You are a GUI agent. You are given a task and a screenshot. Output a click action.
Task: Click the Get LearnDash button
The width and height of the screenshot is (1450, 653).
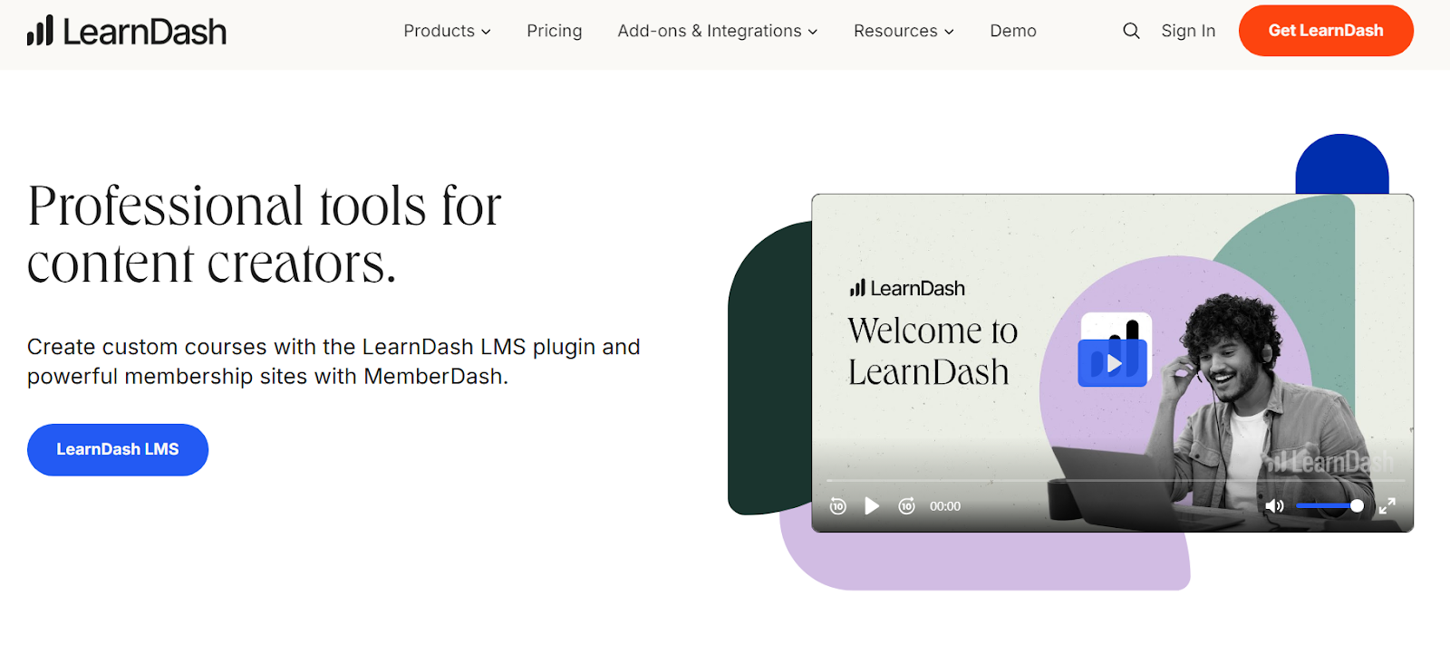click(x=1326, y=31)
